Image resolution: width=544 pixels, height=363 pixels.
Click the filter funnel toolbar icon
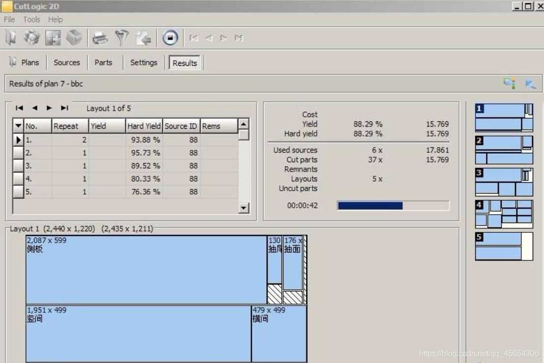click(121, 38)
